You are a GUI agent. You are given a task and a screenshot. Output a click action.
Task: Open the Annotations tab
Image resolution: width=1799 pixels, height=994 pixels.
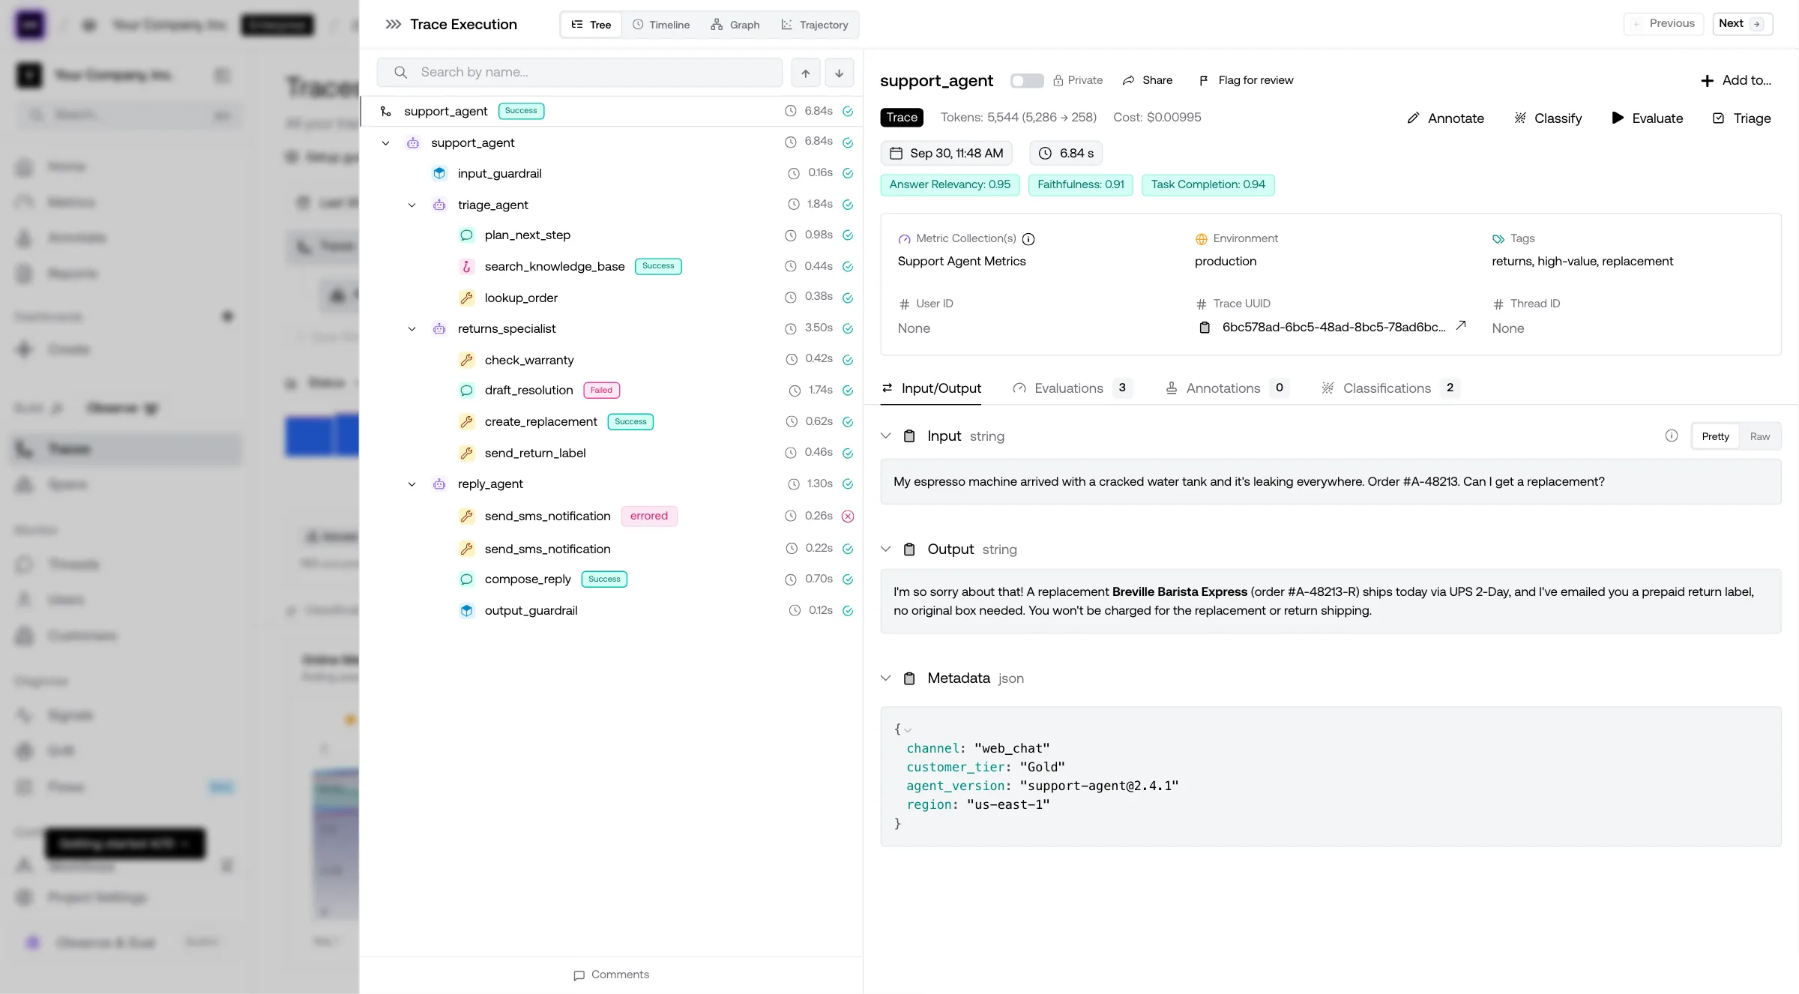pyautogui.click(x=1226, y=388)
